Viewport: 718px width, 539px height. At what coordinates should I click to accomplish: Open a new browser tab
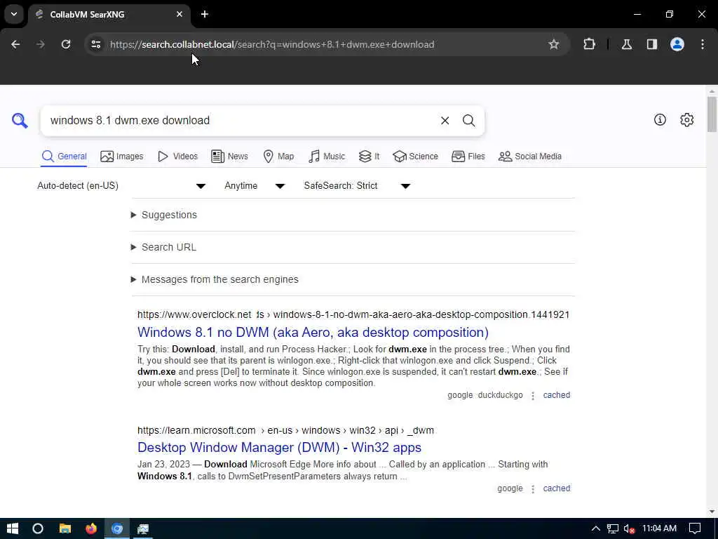click(205, 14)
